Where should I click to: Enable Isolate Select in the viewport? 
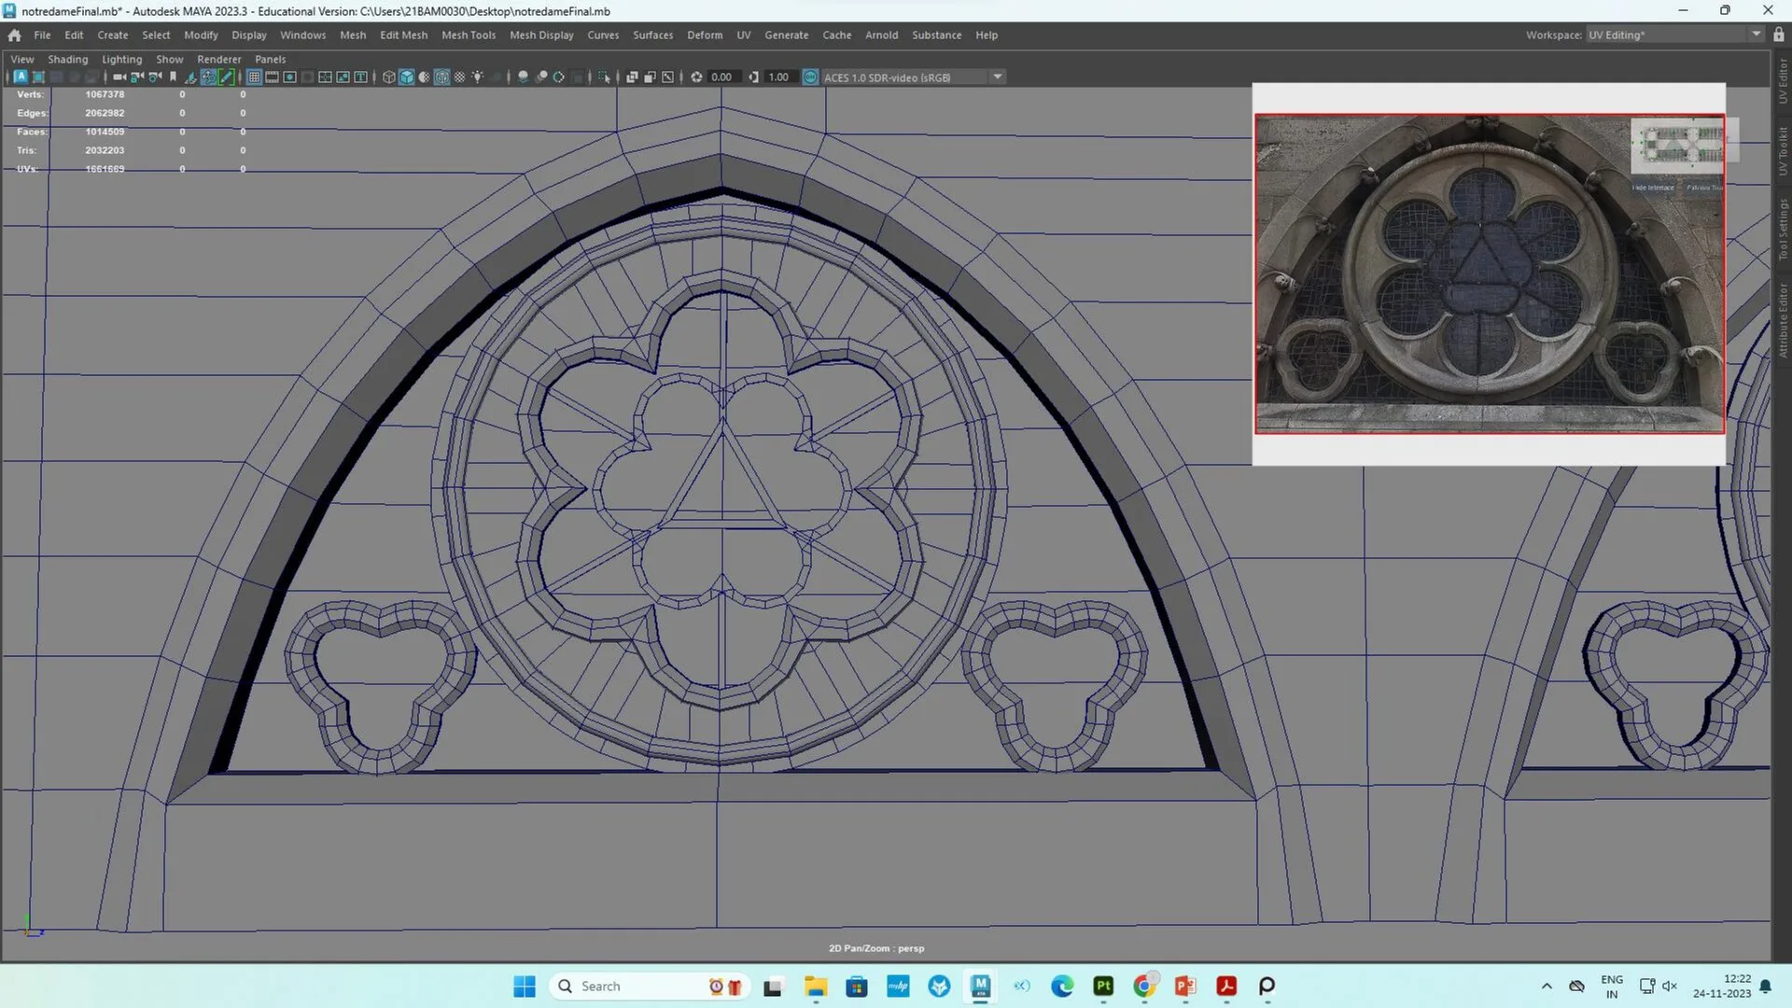point(606,77)
